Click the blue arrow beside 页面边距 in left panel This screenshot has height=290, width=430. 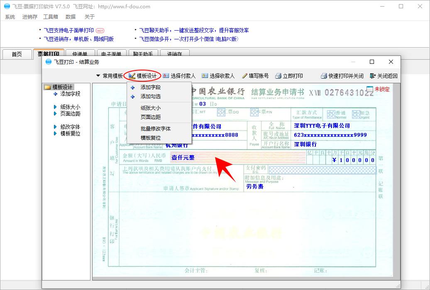[55, 114]
